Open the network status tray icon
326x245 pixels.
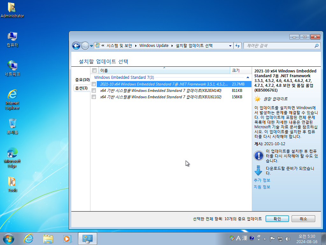point(280,239)
